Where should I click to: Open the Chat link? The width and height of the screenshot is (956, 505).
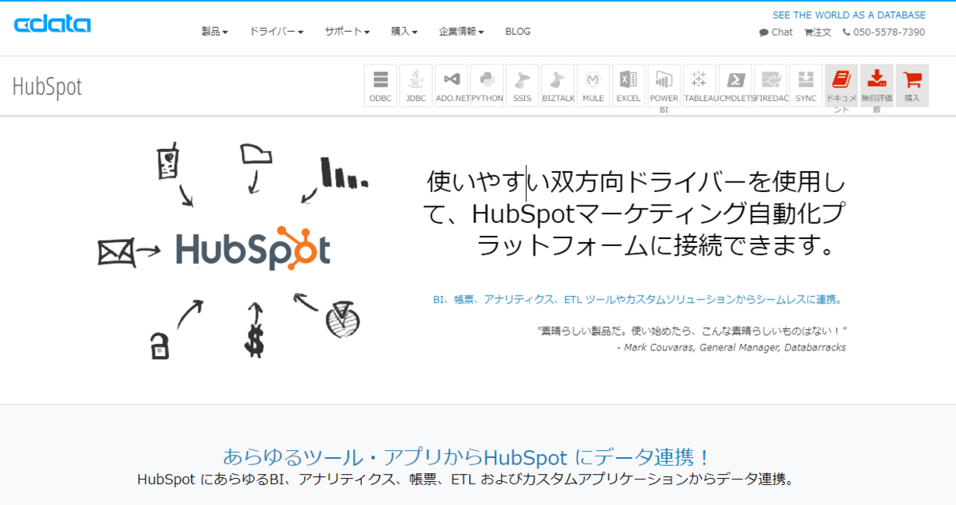[x=776, y=33]
